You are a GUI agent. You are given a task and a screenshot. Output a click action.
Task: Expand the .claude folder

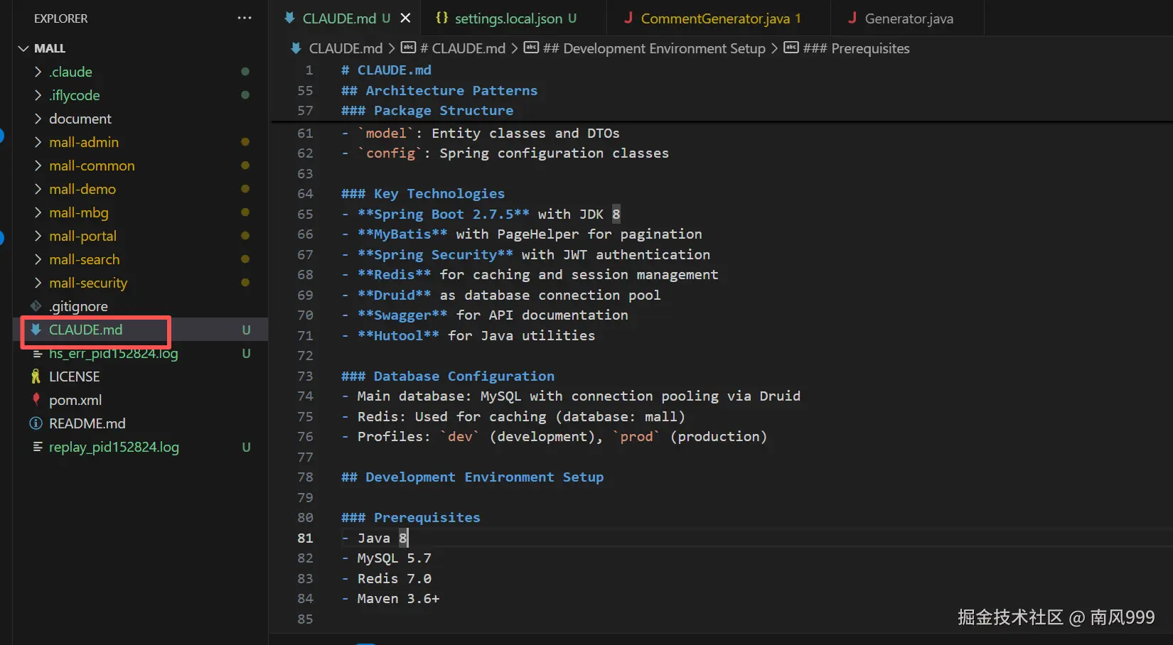[x=38, y=72]
